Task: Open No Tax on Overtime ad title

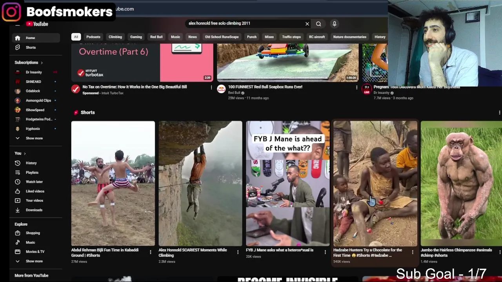Action: point(135,87)
